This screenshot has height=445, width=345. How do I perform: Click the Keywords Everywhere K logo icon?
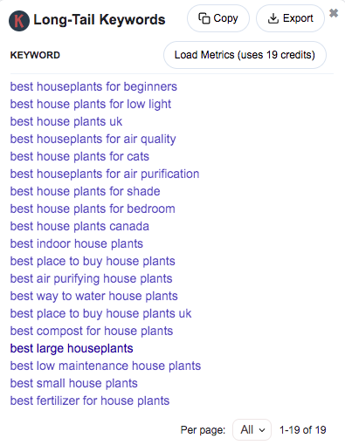click(x=19, y=21)
